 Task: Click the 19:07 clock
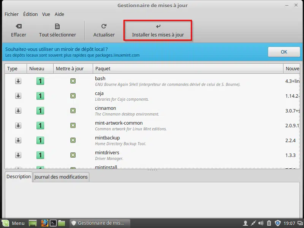pyautogui.click(x=289, y=223)
